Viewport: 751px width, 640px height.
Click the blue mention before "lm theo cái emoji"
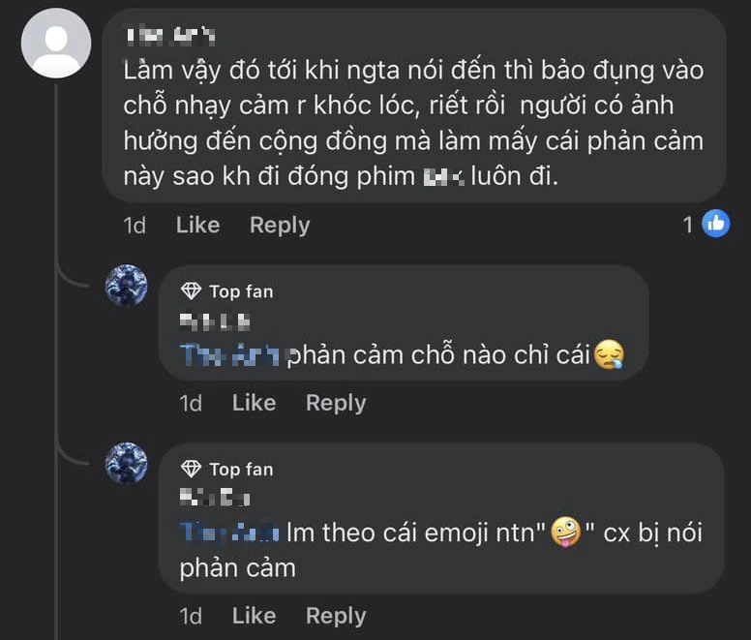(x=230, y=533)
